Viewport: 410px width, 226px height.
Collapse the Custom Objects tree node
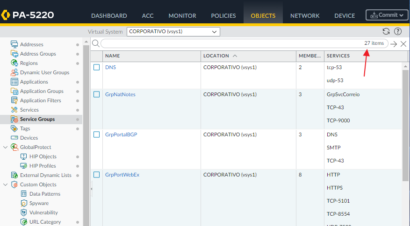(6, 184)
